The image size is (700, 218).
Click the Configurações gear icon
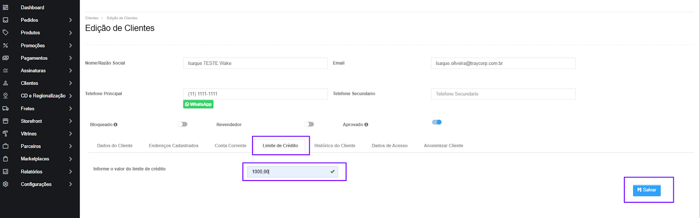pos(5,184)
